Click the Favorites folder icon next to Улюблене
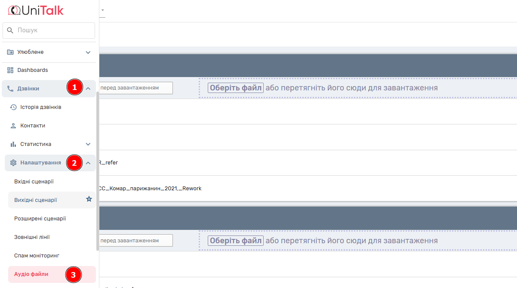This screenshot has height=288, width=517. tap(10, 52)
